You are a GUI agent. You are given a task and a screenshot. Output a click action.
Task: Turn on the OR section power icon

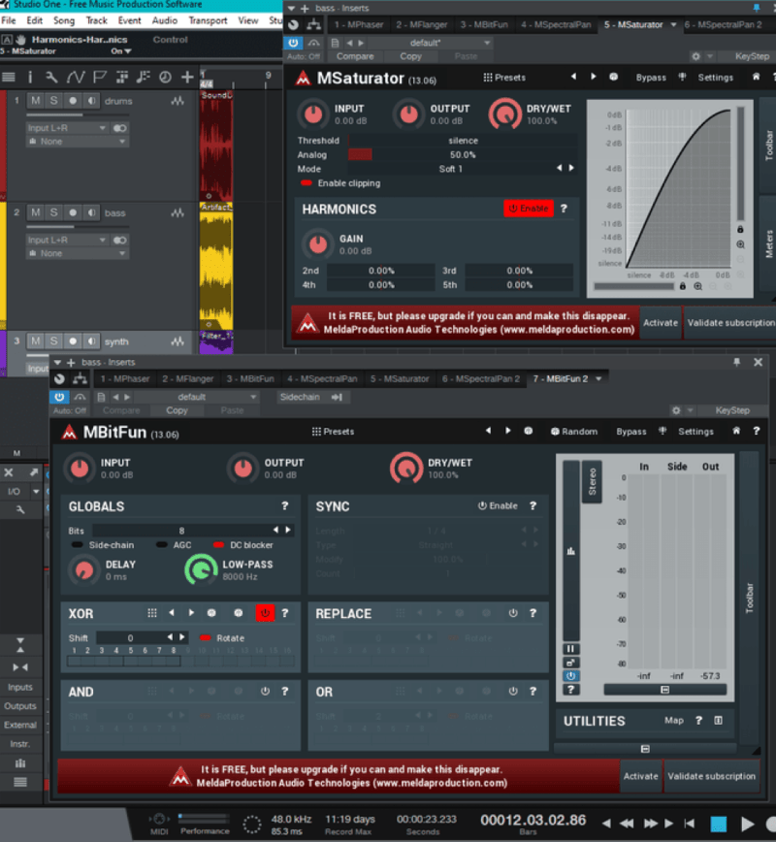513,691
